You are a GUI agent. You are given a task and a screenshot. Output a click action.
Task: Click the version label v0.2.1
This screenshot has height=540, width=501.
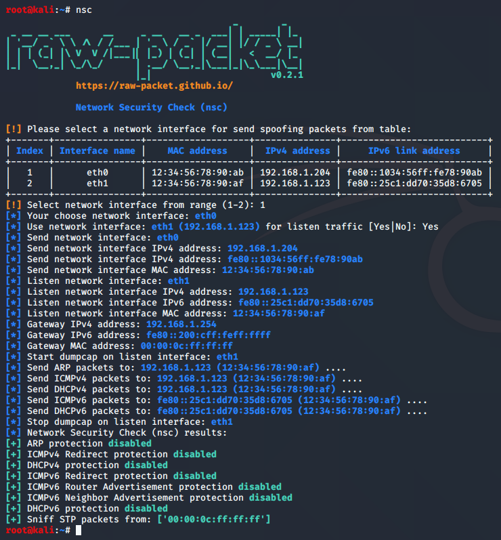click(x=287, y=75)
